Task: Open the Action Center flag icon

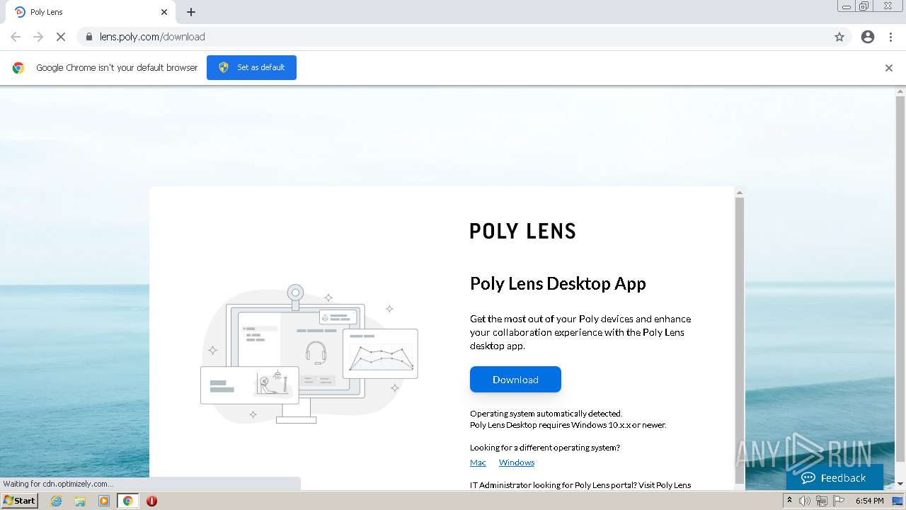Action: pos(839,501)
